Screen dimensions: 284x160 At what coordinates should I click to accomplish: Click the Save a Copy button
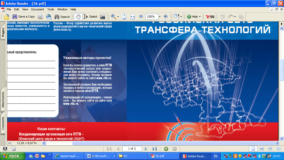point(23,17)
